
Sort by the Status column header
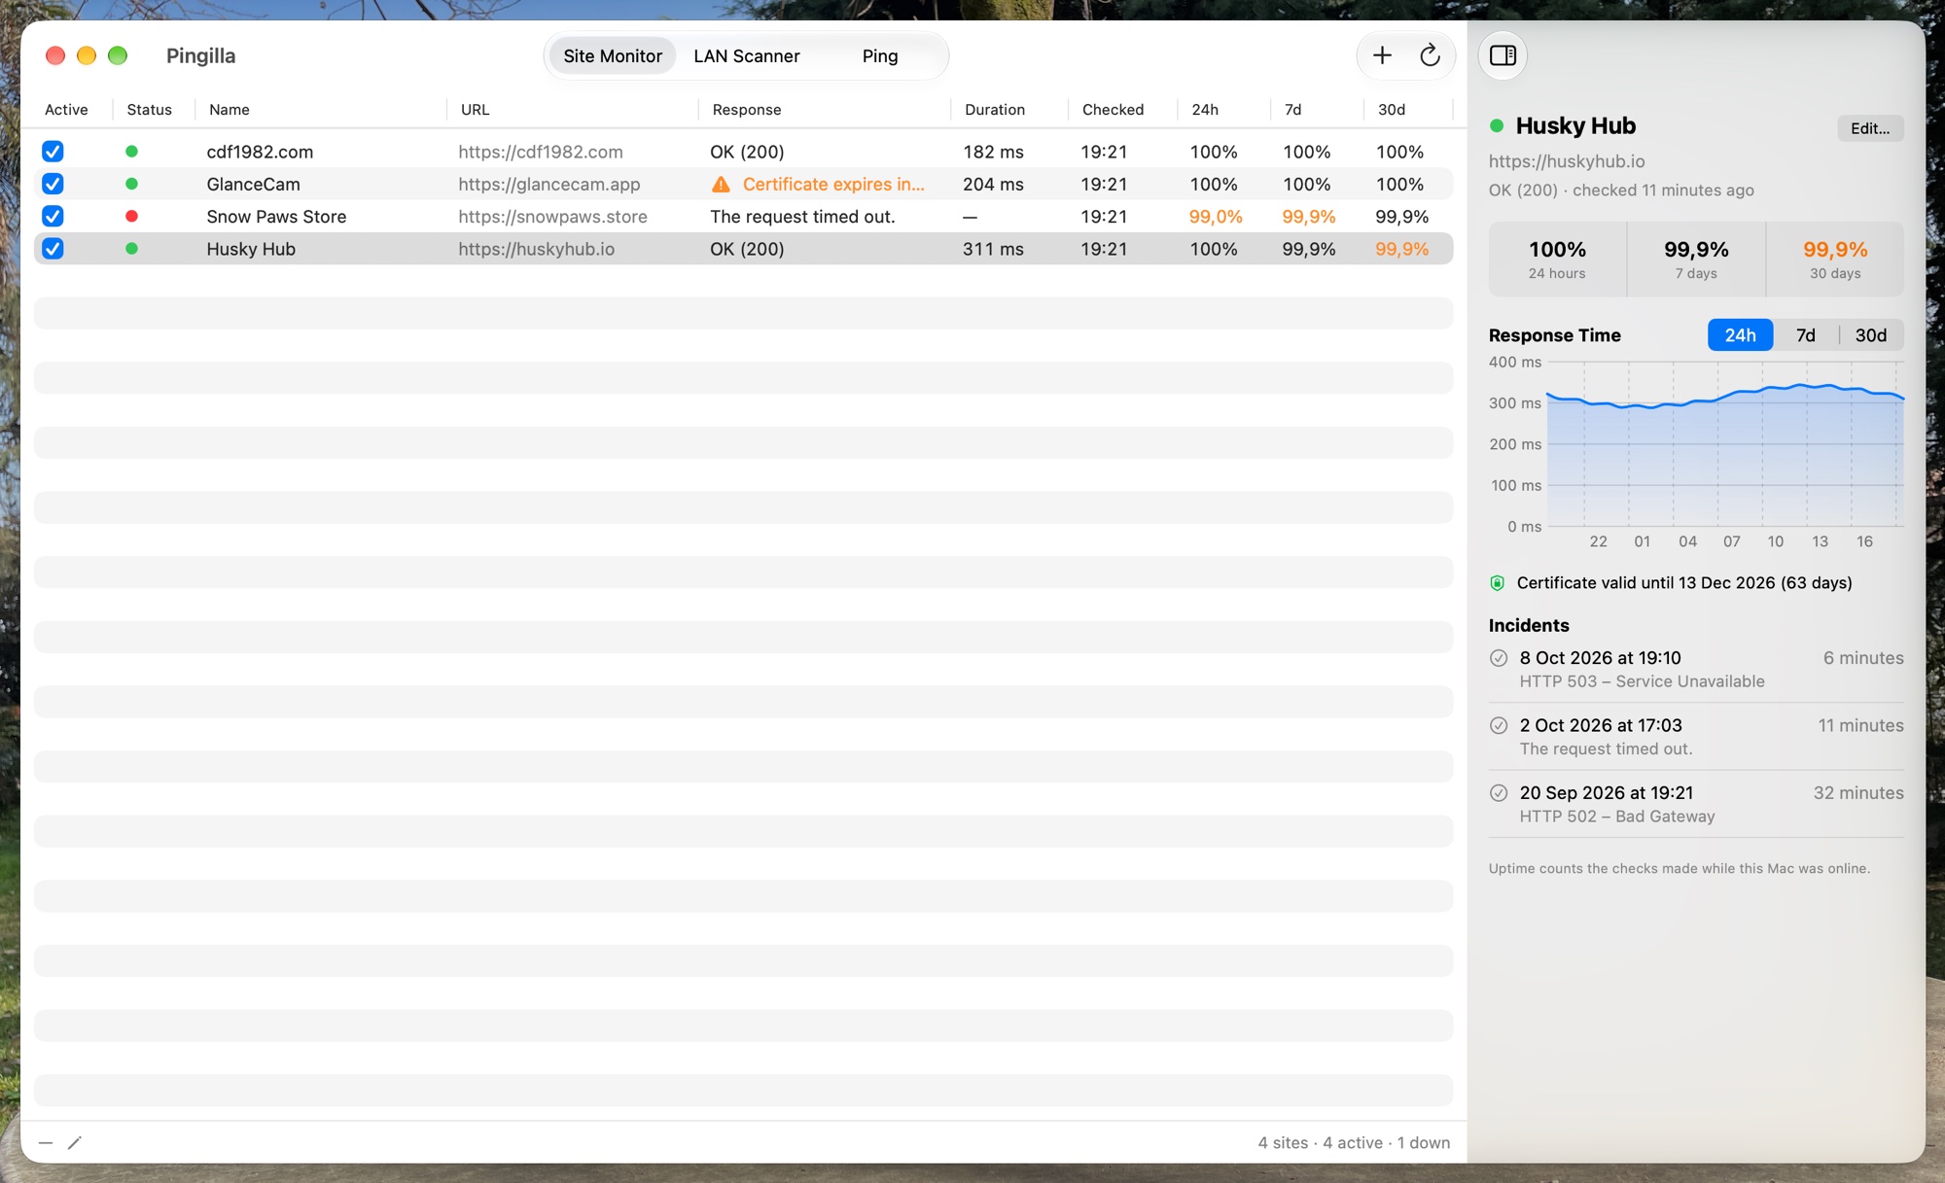coord(149,110)
